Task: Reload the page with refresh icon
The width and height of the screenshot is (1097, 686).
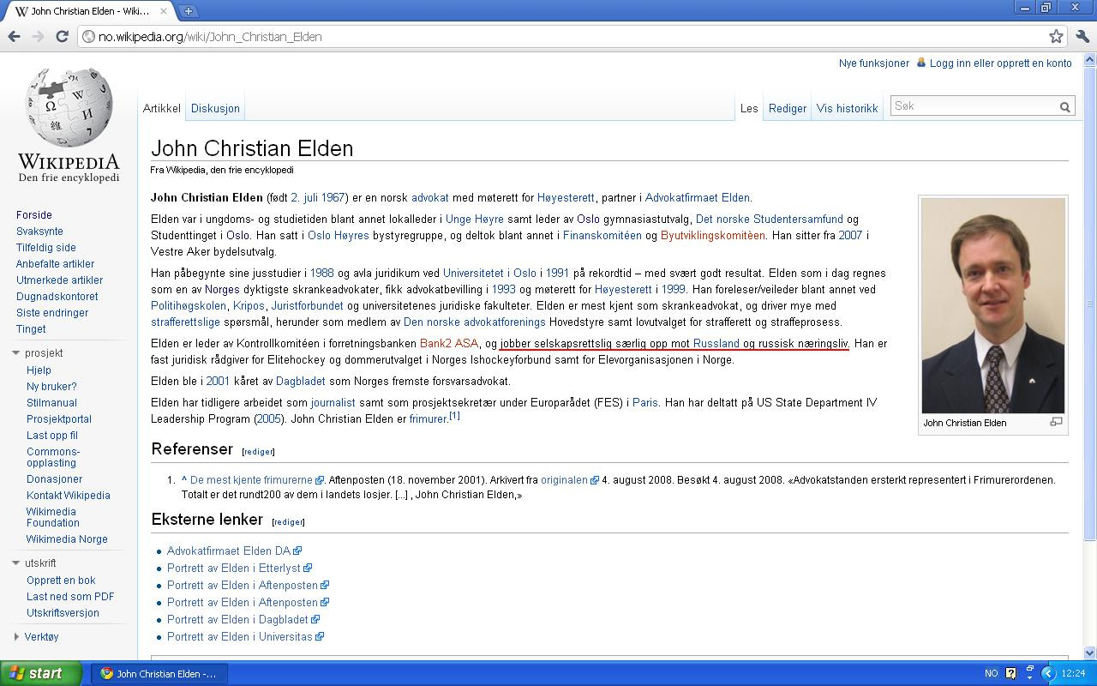Action: point(62,37)
